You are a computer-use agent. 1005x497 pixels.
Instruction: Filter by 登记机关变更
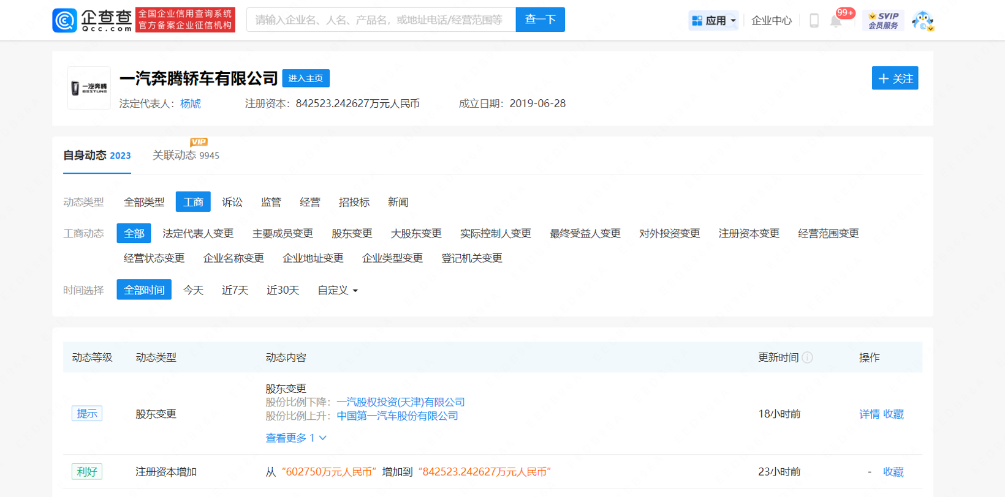(x=472, y=258)
